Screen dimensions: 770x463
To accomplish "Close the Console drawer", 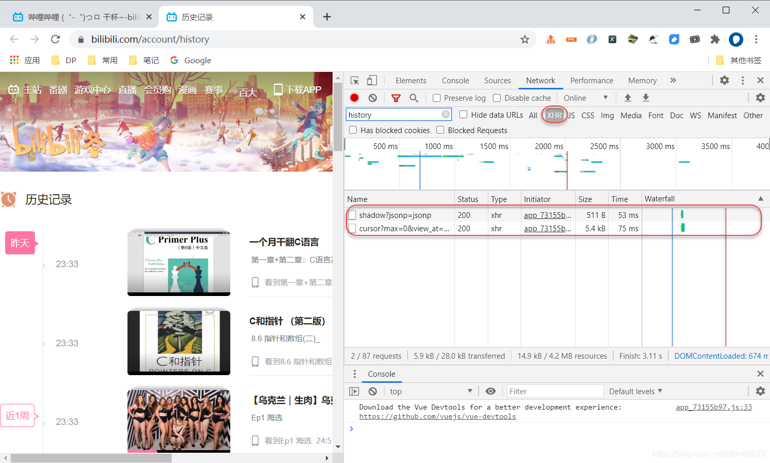I will tap(761, 374).
